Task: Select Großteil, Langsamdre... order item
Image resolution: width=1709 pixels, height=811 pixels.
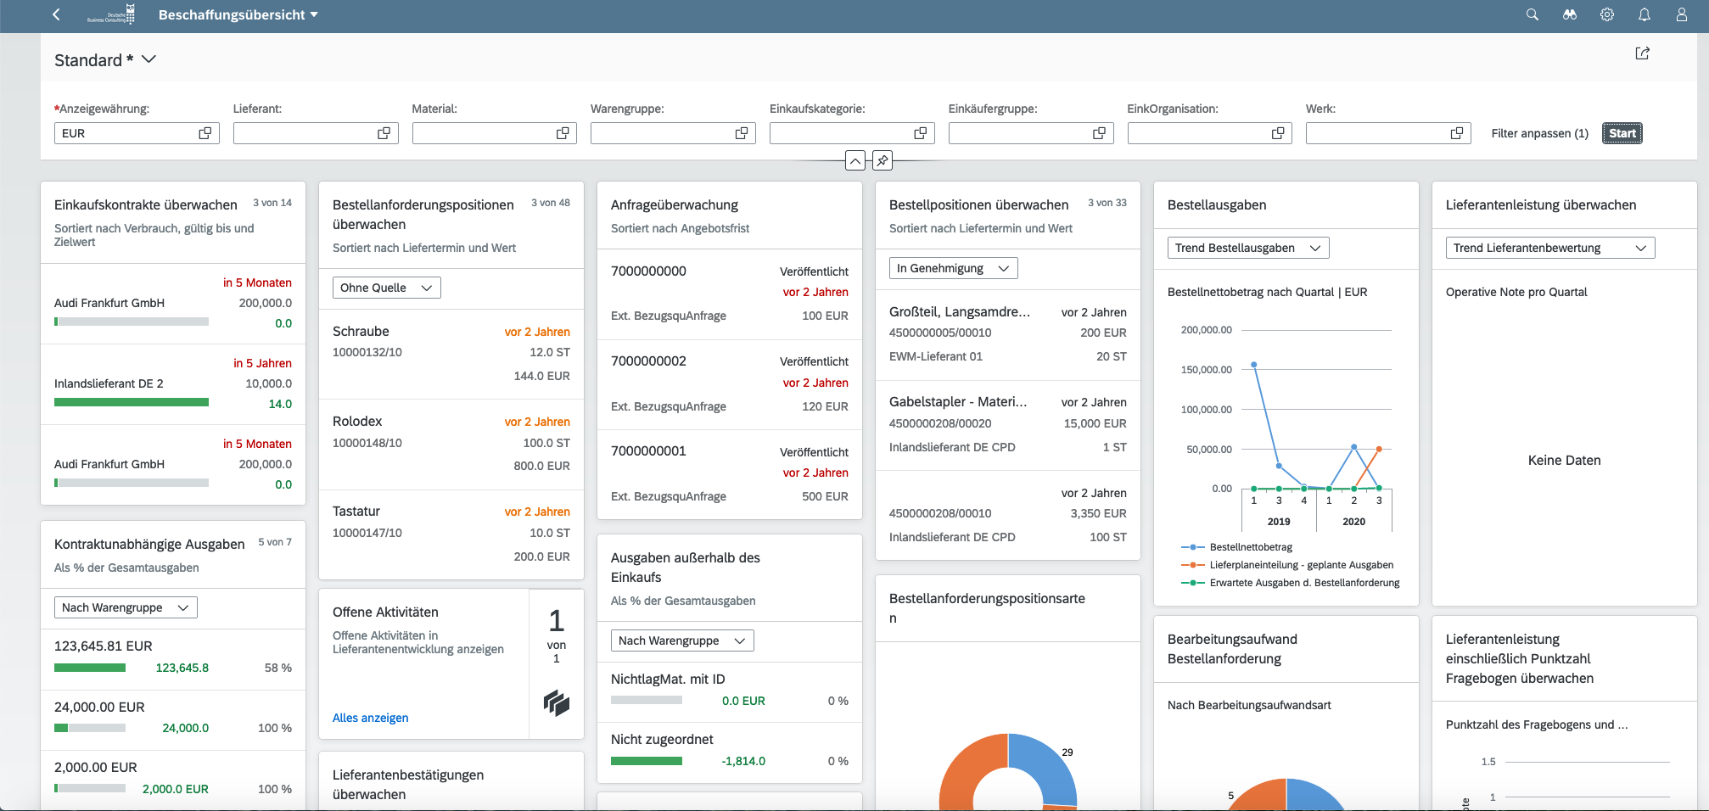Action: 1008,334
